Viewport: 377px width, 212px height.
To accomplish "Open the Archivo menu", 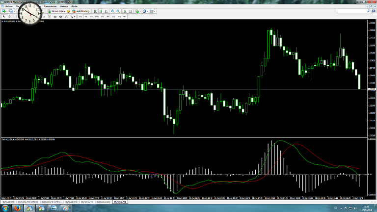I will [9, 6].
